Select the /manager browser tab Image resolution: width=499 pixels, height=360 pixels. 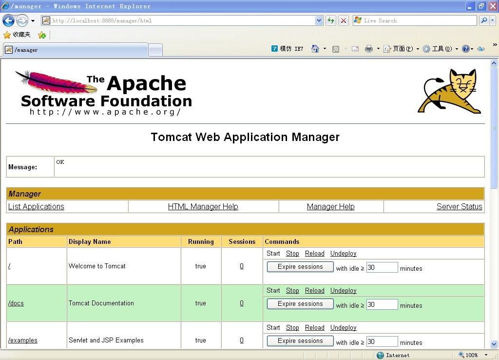(x=76, y=50)
